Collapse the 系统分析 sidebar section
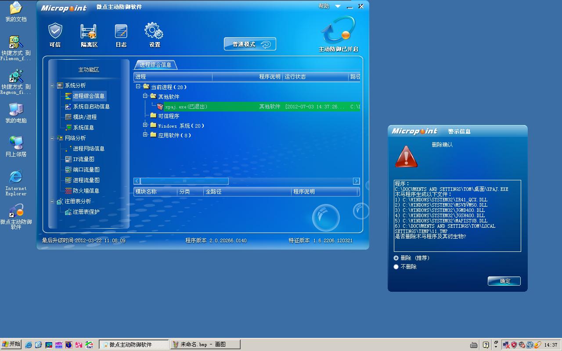562x351 pixels. tap(52, 86)
